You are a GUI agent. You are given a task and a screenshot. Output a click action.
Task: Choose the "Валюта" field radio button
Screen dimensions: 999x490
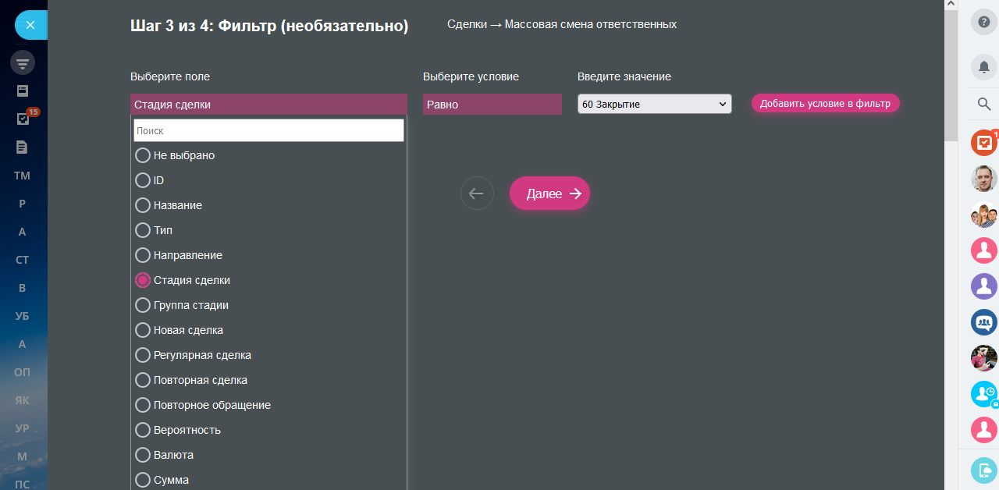[143, 455]
